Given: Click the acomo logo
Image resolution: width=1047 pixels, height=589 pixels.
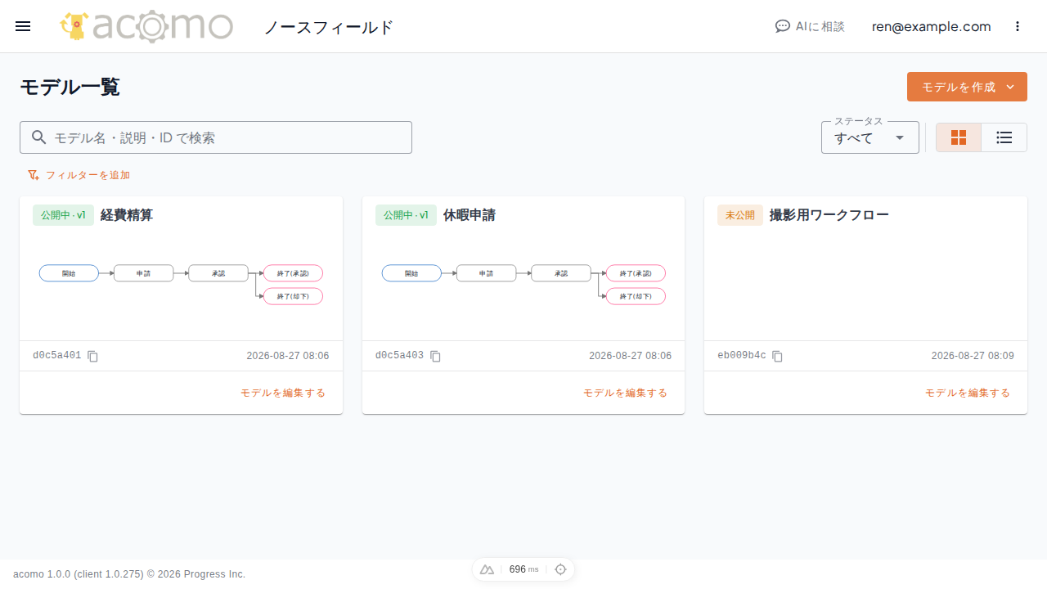Looking at the screenshot, I should 146,26.
